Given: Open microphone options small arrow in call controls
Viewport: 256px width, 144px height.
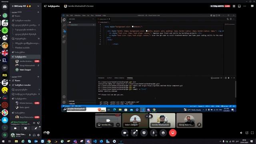Looking at the screenshot, I should [156, 135].
